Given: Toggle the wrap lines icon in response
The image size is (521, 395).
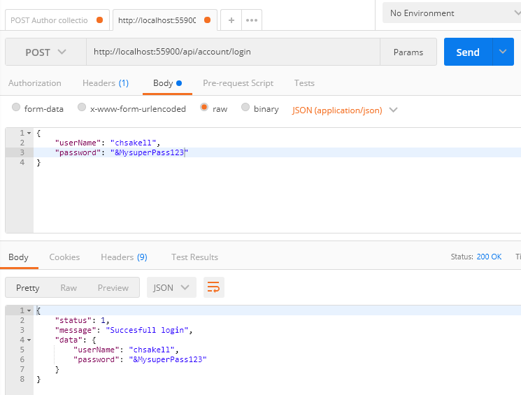Looking at the screenshot, I should (213, 287).
